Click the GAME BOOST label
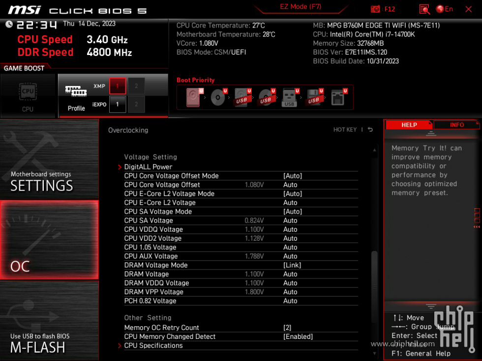 (x=24, y=68)
